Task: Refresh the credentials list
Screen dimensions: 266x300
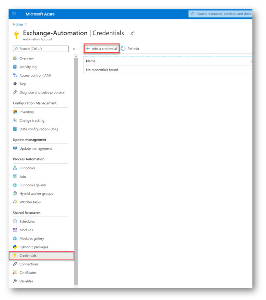Action: pos(130,49)
